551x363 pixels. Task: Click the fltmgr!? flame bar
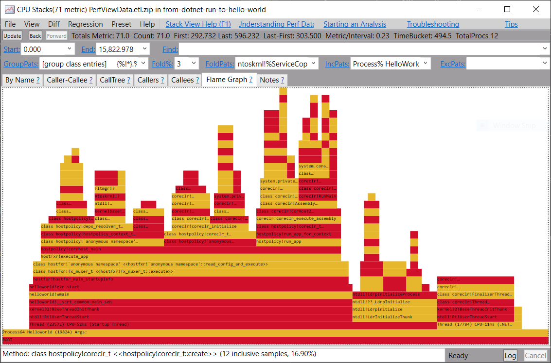110,189
